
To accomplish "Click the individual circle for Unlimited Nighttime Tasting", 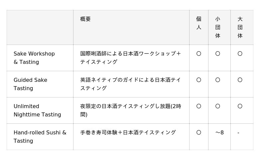I will pyautogui.click(x=199, y=106).
